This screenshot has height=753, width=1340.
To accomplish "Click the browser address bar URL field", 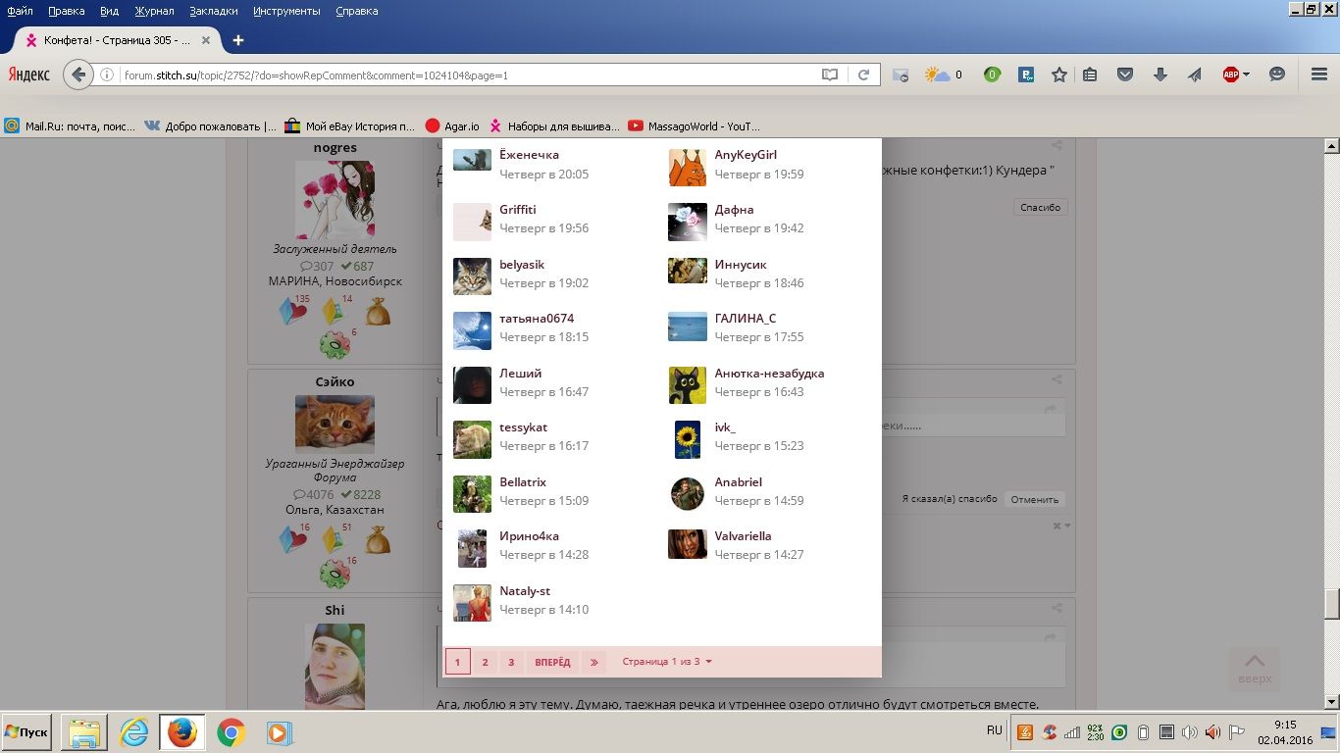I will tap(461, 75).
